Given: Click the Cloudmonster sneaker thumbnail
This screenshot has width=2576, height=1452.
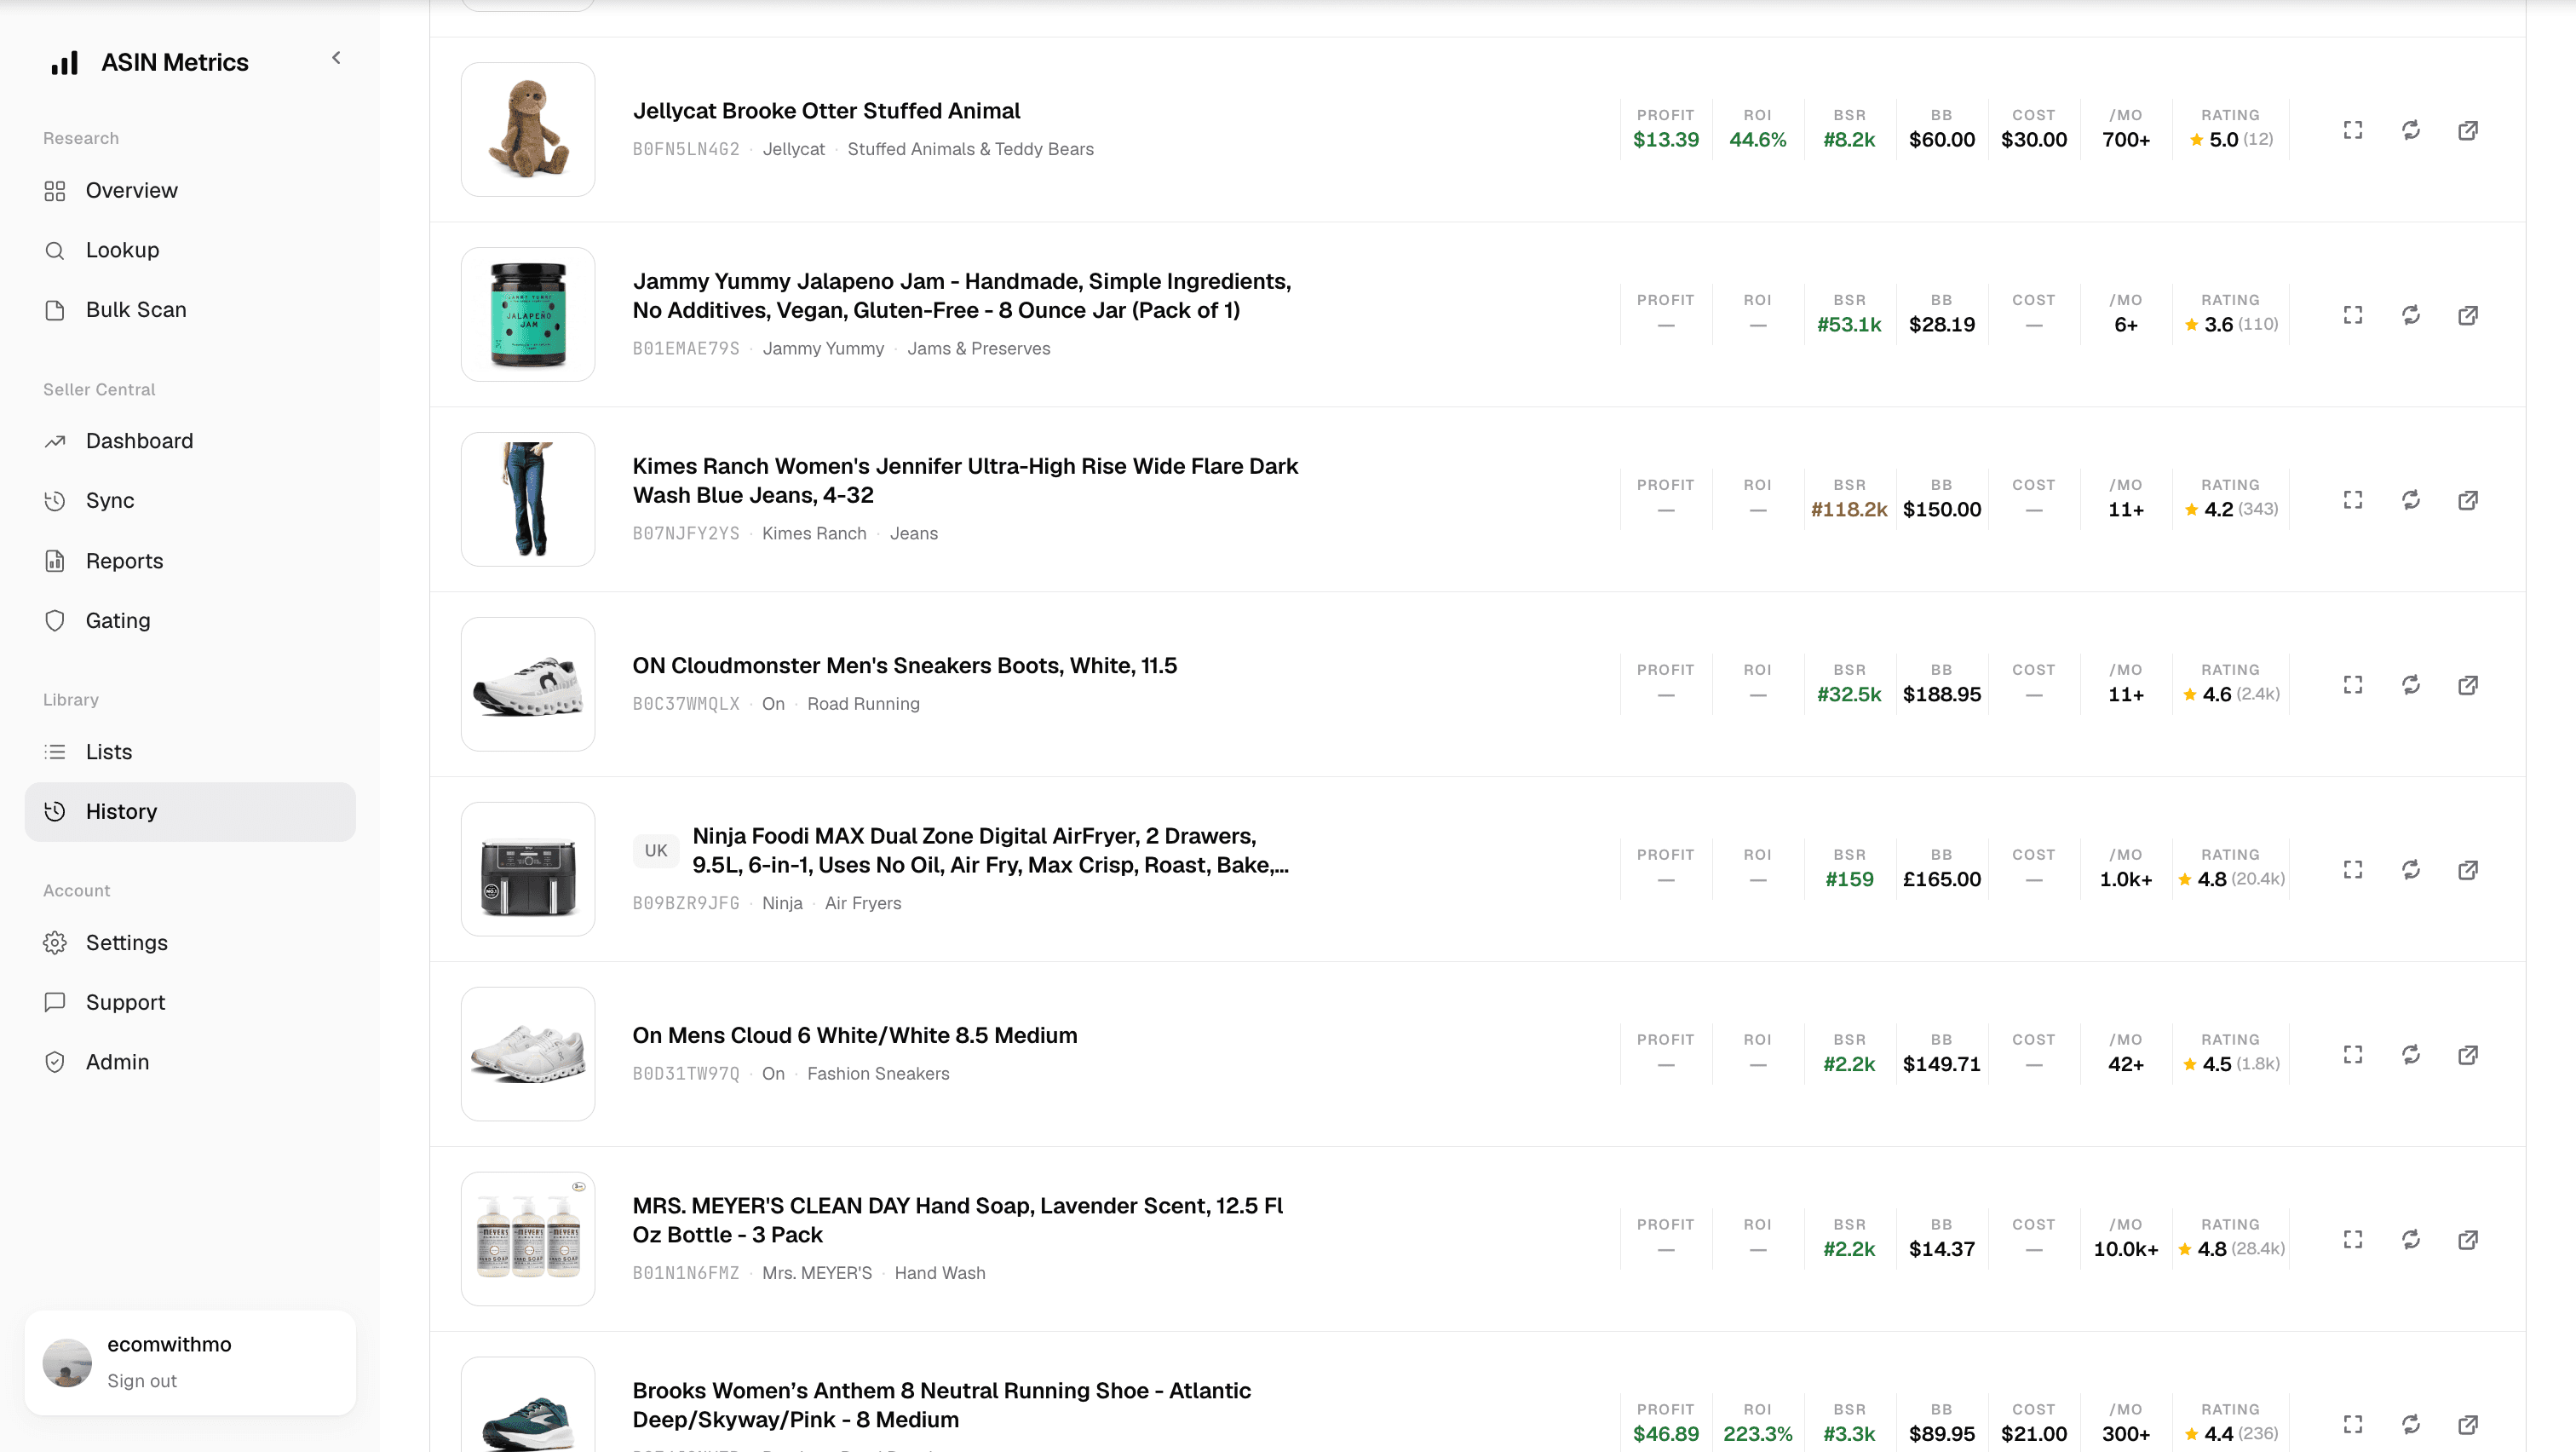Looking at the screenshot, I should coord(528,685).
